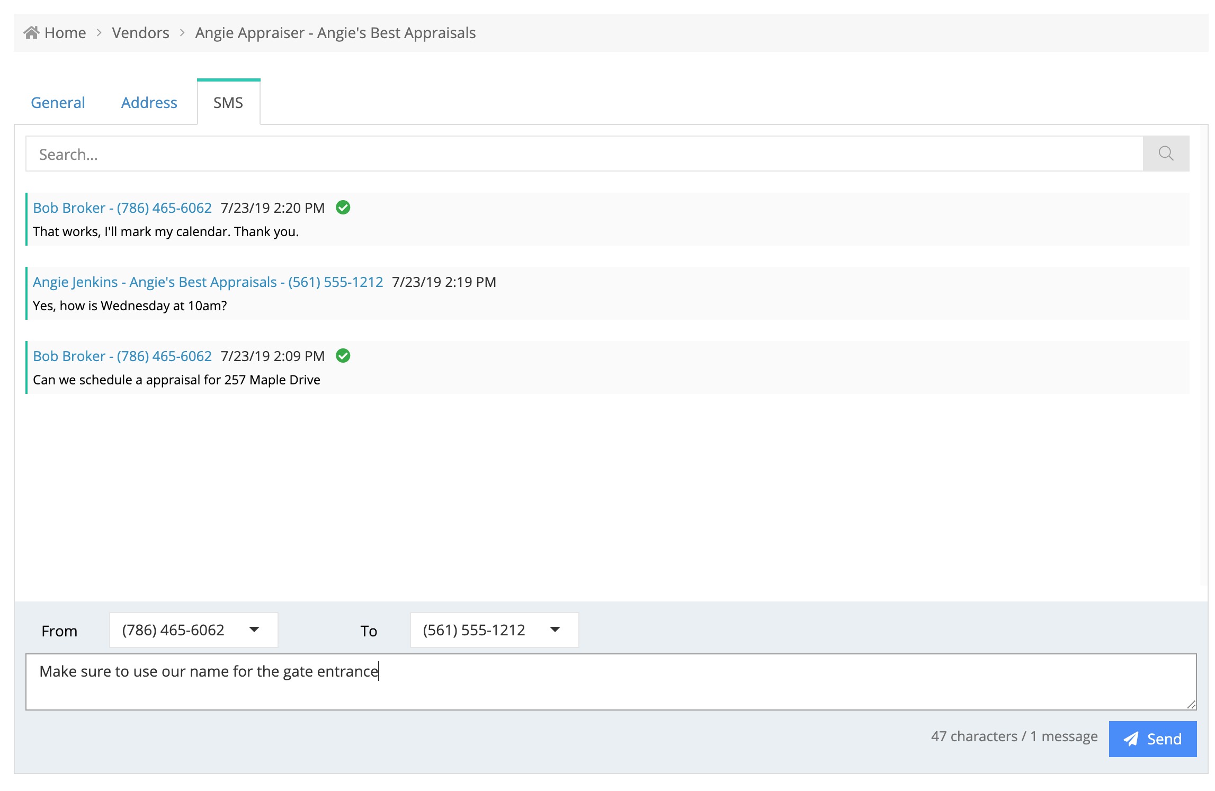The width and height of the screenshot is (1215, 791).
Task: Click the From number dropdown arrow
Action: (x=254, y=630)
